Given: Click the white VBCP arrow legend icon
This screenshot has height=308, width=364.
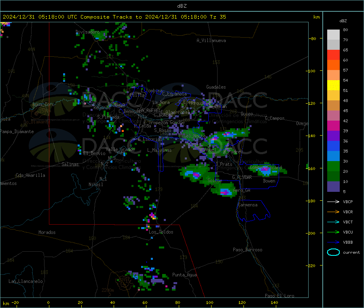Looking at the screenshot, I should [333, 202].
